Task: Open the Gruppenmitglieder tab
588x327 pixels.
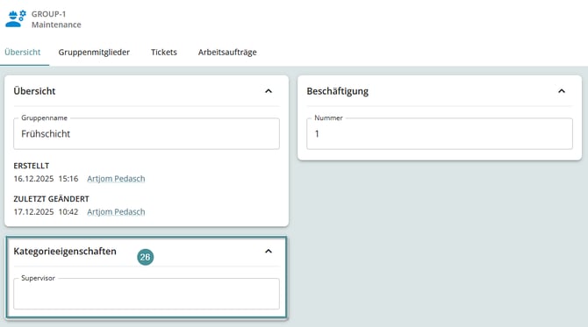Action: pos(94,52)
